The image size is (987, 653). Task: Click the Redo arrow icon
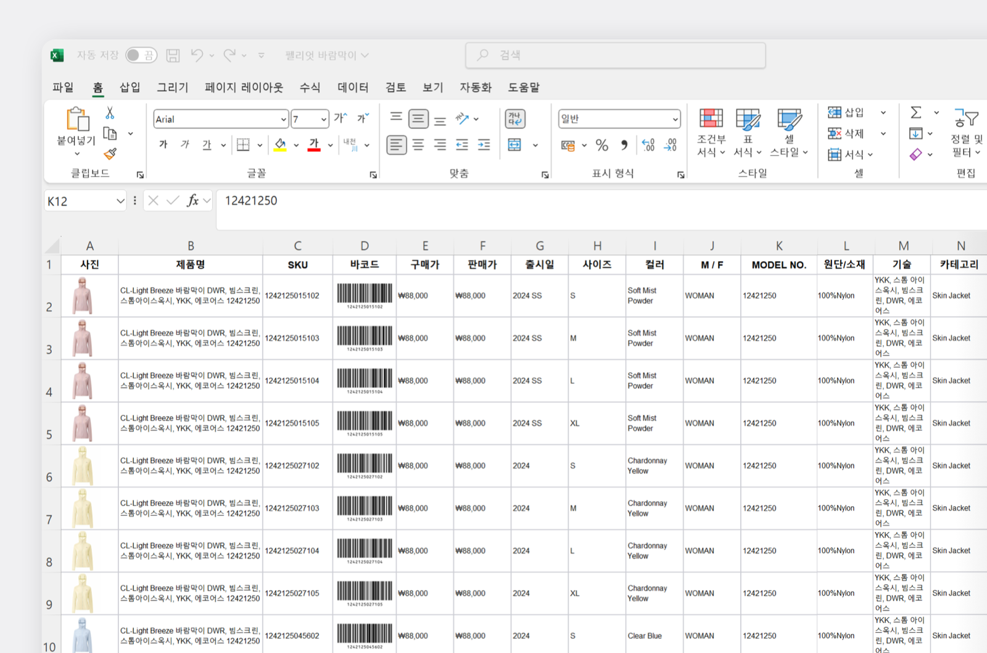(x=229, y=56)
